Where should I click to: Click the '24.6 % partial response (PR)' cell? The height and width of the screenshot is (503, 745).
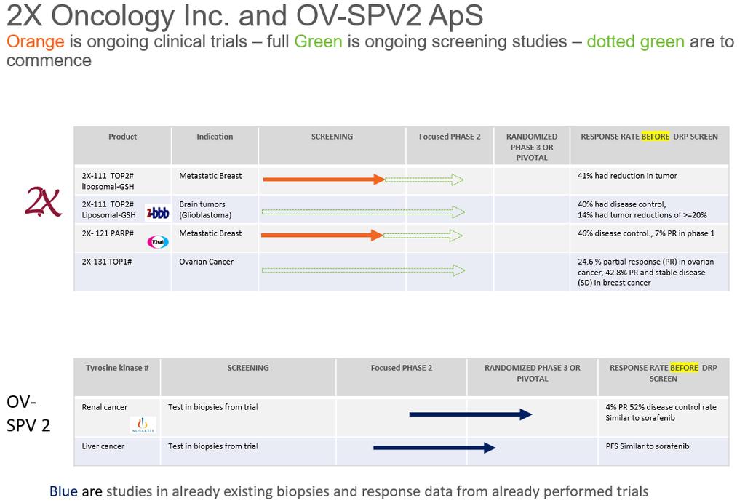(x=646, y=272)
